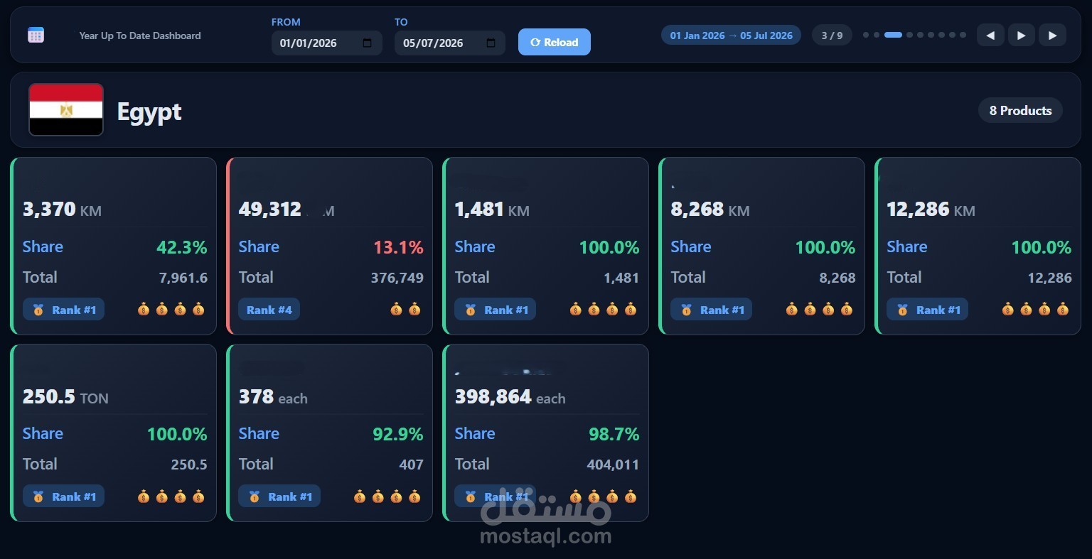
Task: Click the 378 each headline value
Action: pos(273,397)
